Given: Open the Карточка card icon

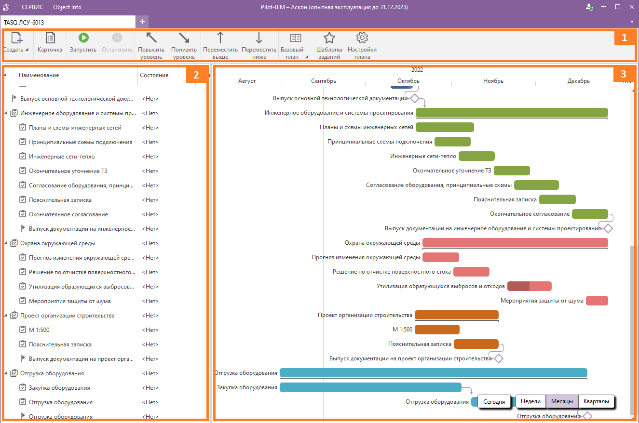Looking at the screenshot, I should (50, 39).
